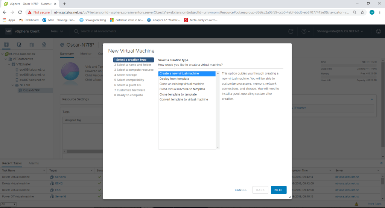Open the Storage inventory view icon
The height and width of the screenshot is (208, 385).
tap(31, 45)
